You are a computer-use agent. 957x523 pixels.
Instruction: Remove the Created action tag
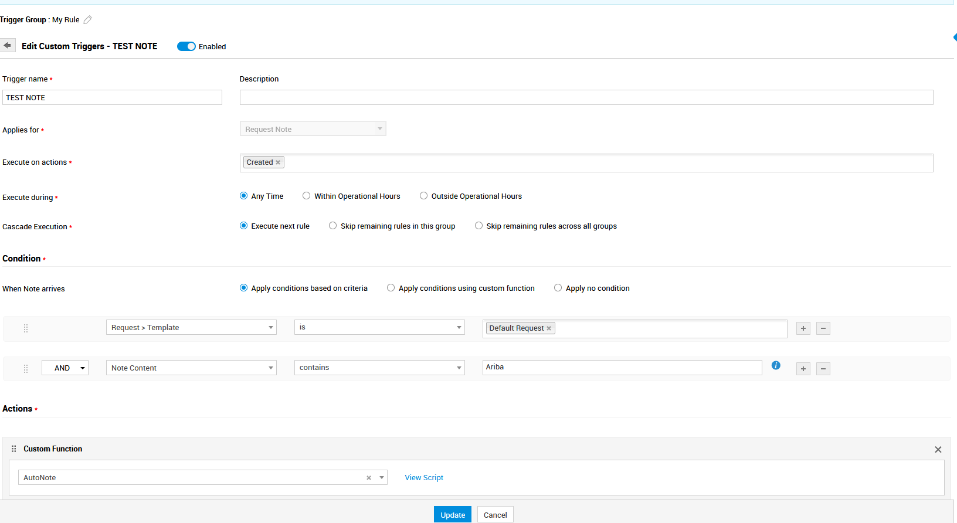pos(278,162)
